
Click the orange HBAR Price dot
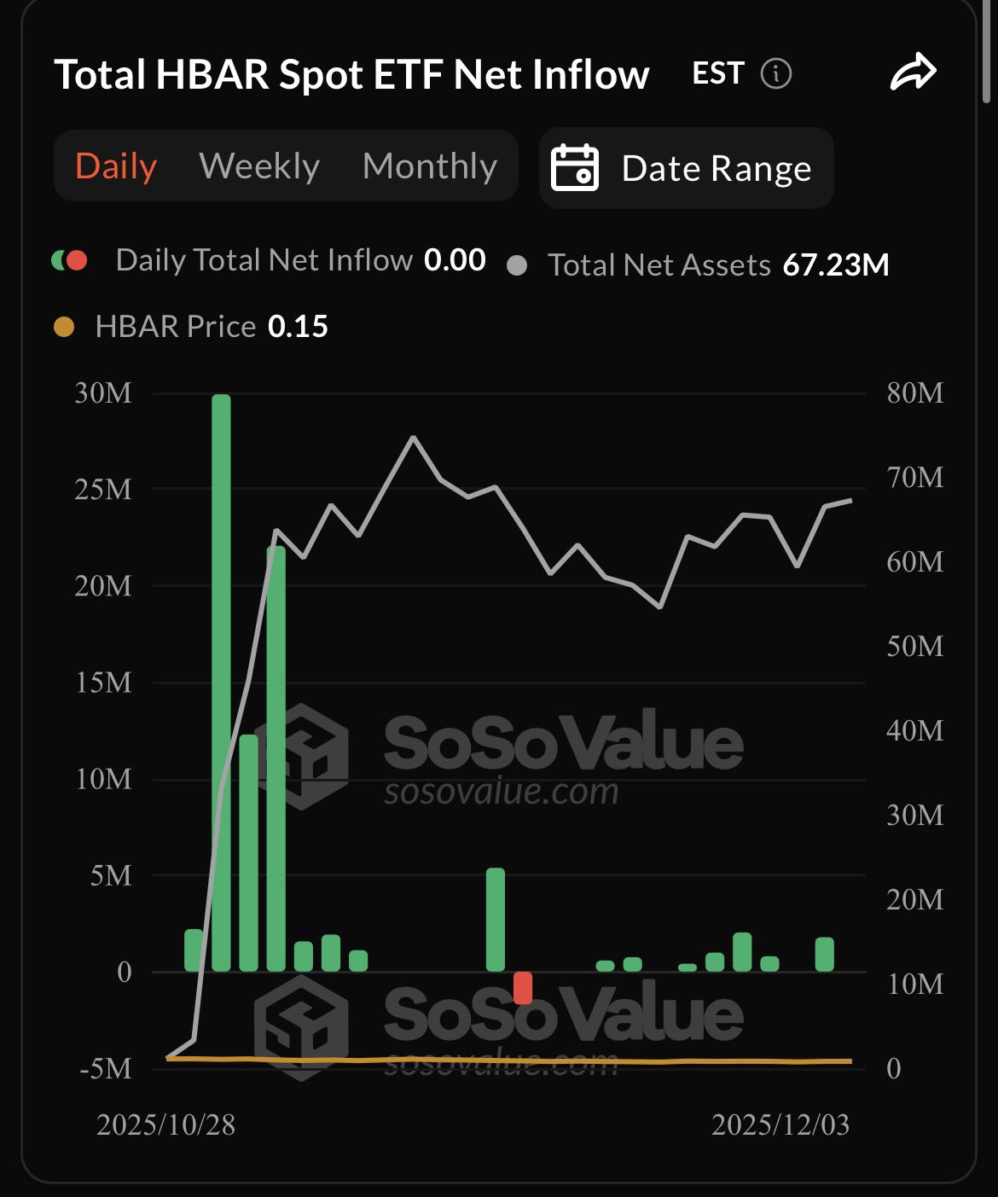coord(64,327)
